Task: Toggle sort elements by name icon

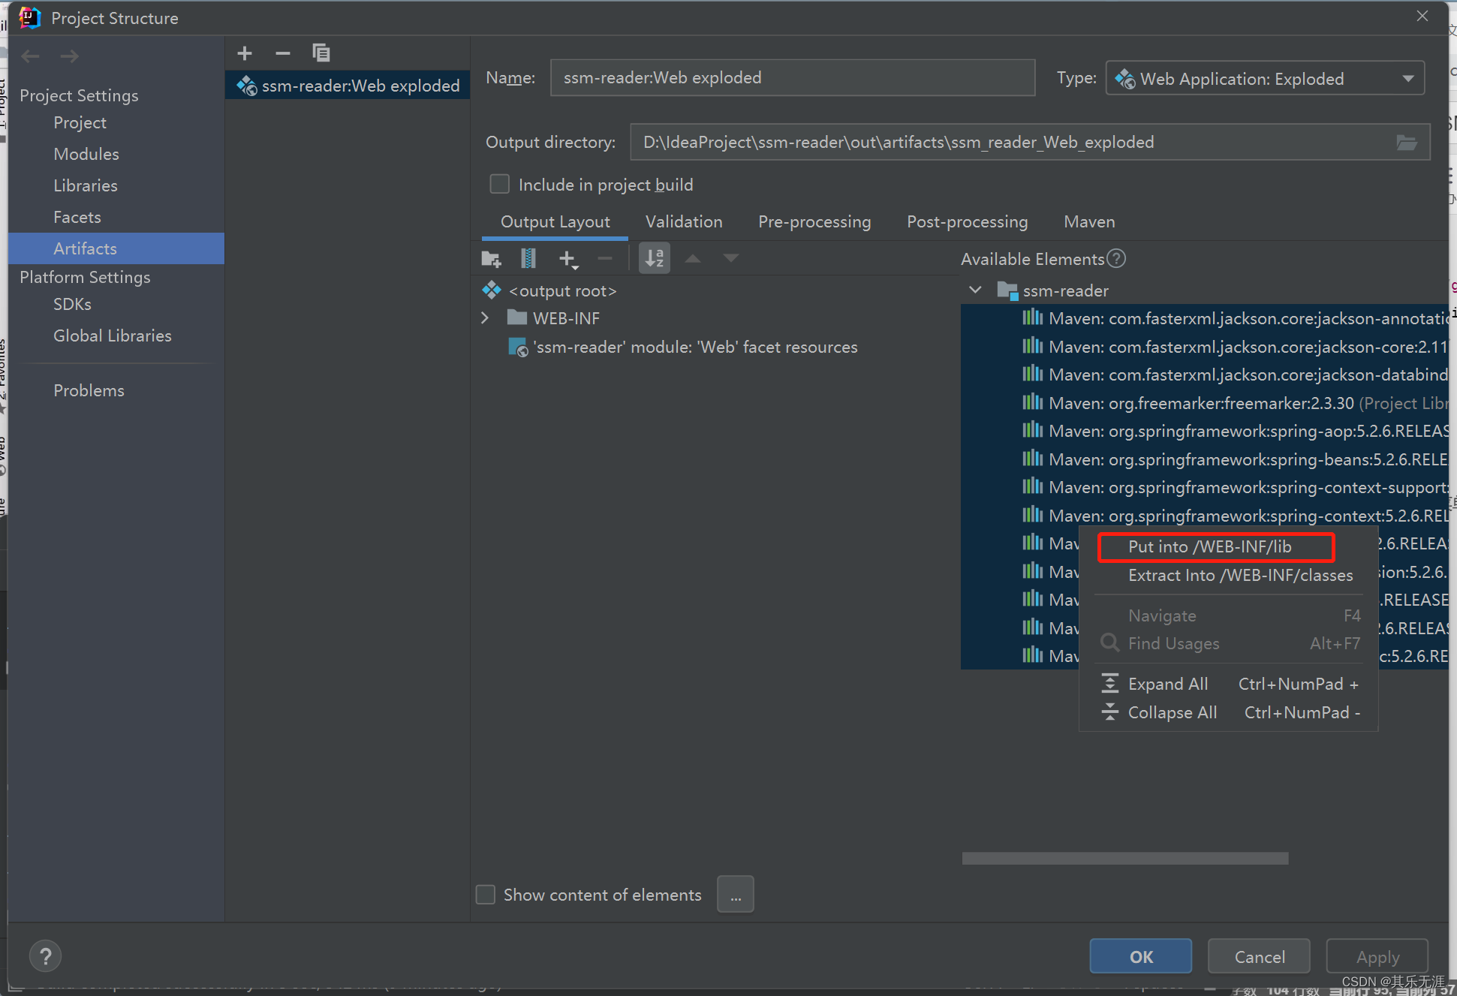Action: (654, 259)
